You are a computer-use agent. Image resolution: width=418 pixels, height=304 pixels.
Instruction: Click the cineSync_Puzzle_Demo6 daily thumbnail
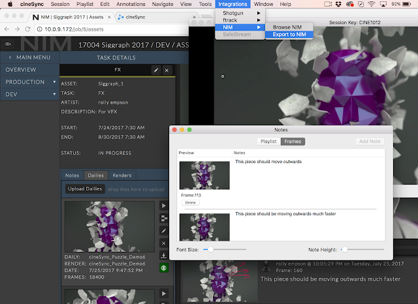point(110,226)
